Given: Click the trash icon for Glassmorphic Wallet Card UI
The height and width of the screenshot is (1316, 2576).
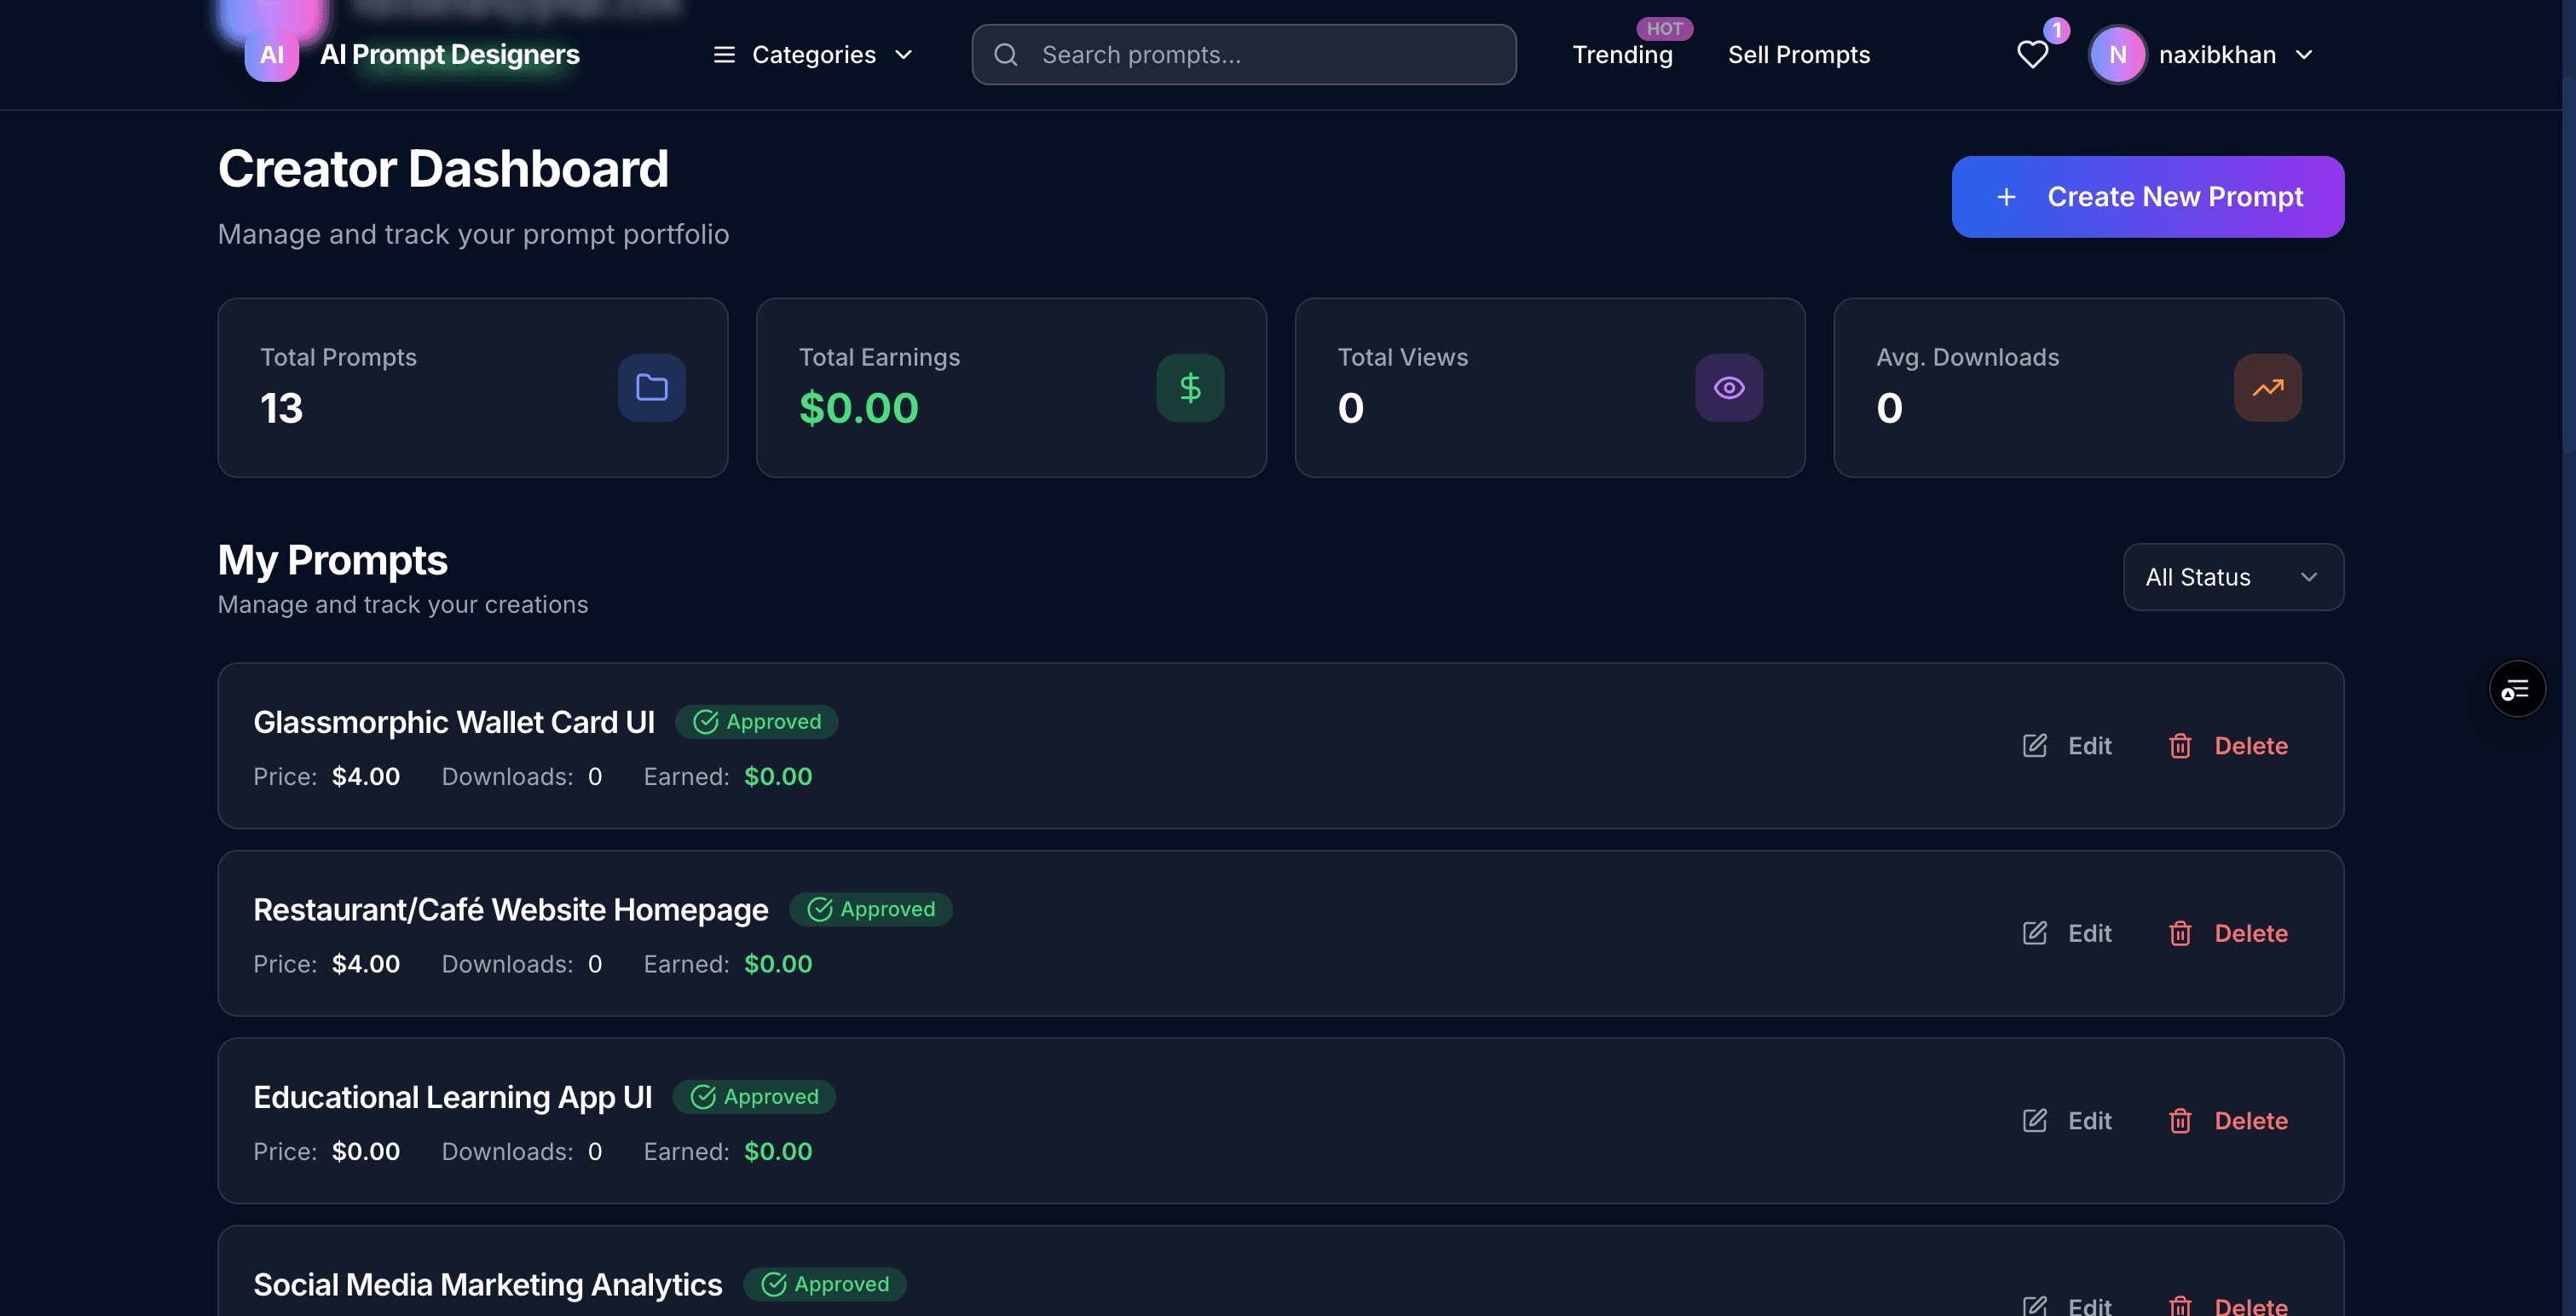Looking at the screenshot, I should 2180,746.
